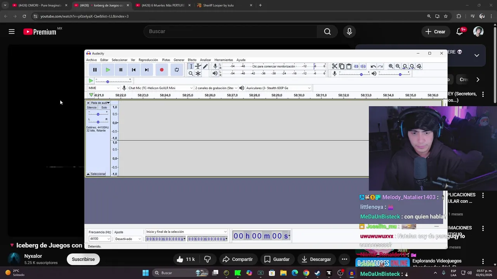Image resolution: width=497 pixels, height=279 pixels.
Task: Click the track pan L/R slider
Action: 98,122
